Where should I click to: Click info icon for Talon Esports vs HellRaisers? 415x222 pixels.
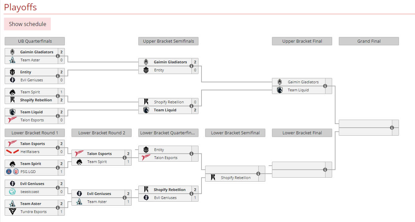[x=58, y=148]
